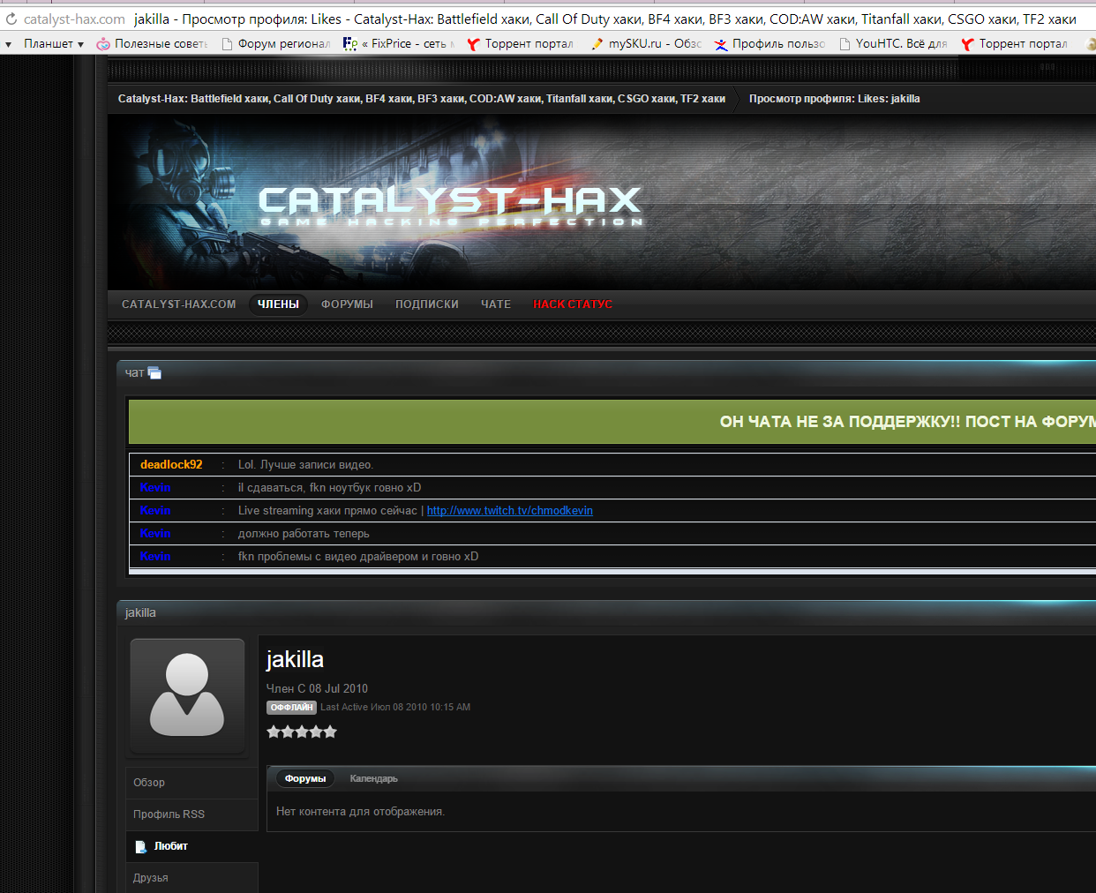Click the Полезные советы bookmark icon
Screen dimensions: 1096x893
pos(103,43)
